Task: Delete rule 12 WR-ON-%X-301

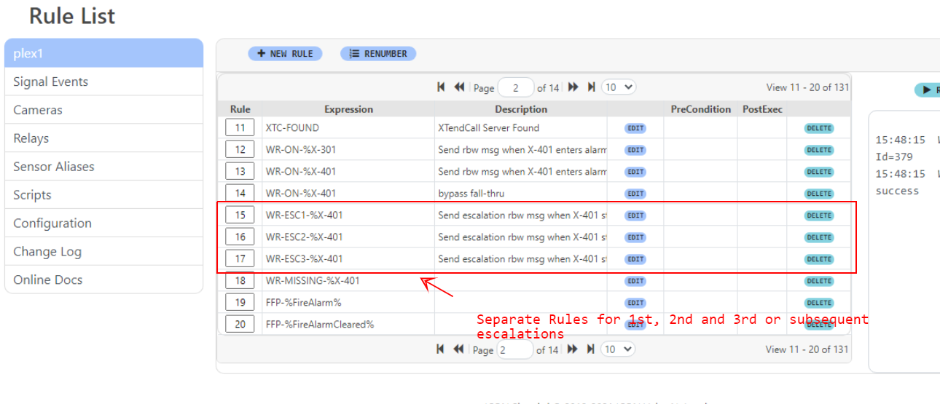Action: tap(819, 150)
